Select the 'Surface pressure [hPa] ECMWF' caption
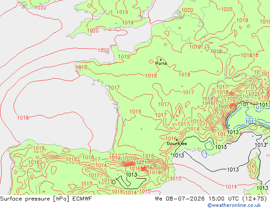270x209 pixels. coord(46,199)
